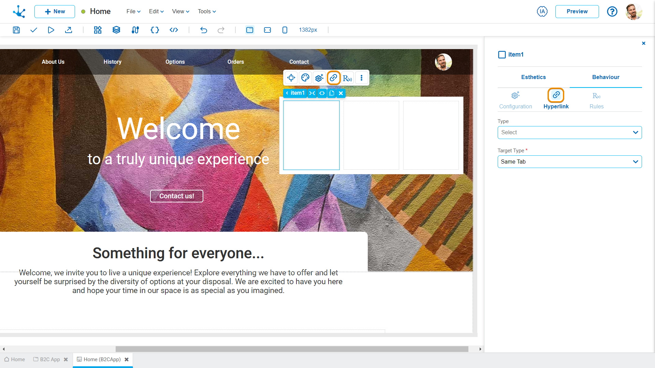Click the Hyperlink tool icon in toolbar
Screen dimensions: 655x368
[x=333, y=78]
